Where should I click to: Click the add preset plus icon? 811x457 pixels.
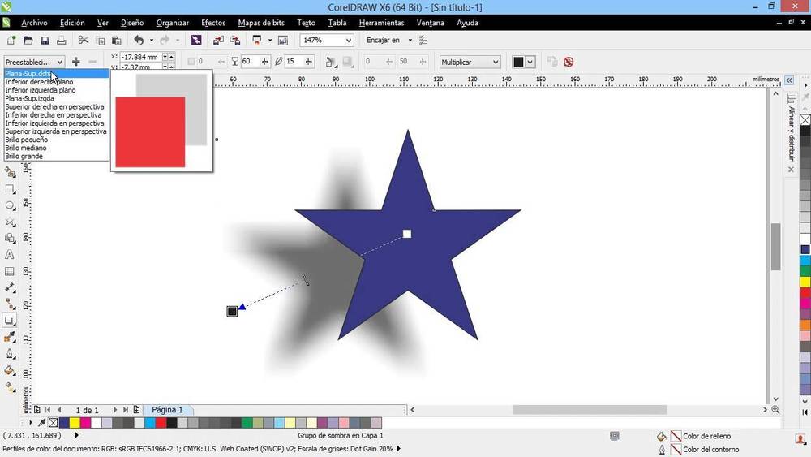(76, 62)
